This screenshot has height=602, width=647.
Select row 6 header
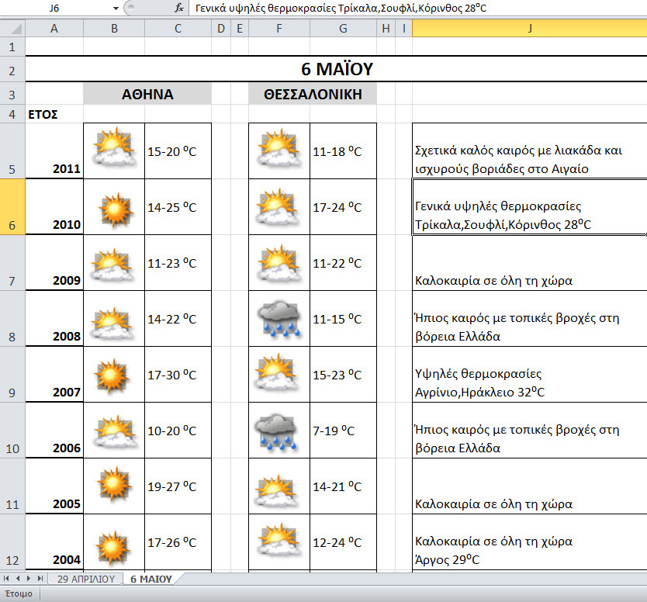[12, 206]
